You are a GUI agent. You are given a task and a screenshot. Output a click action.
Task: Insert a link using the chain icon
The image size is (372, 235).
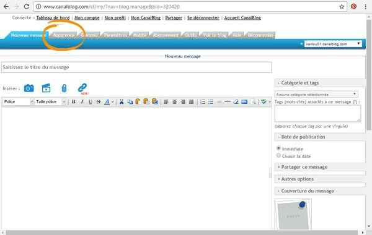click(x=82, y=88)
